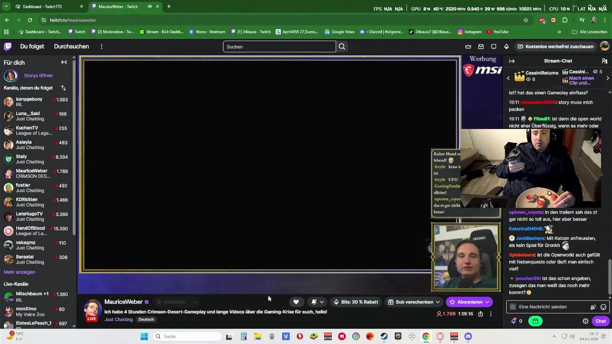
Task: Open Discord from the taskbar
Action: pyautogui.click(x=468, y=336)
